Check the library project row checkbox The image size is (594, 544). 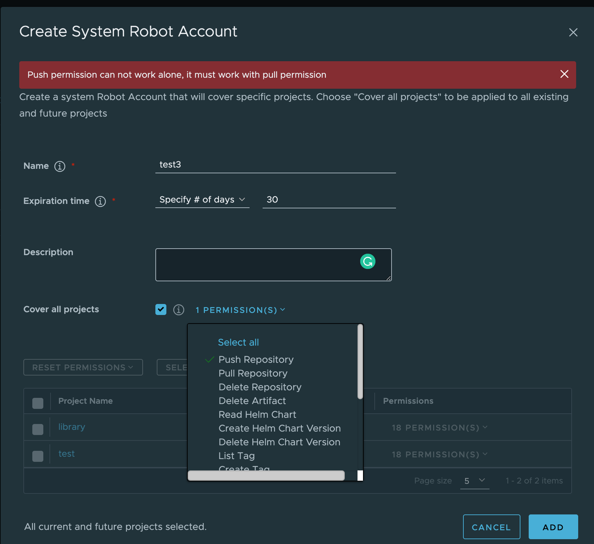38,429
